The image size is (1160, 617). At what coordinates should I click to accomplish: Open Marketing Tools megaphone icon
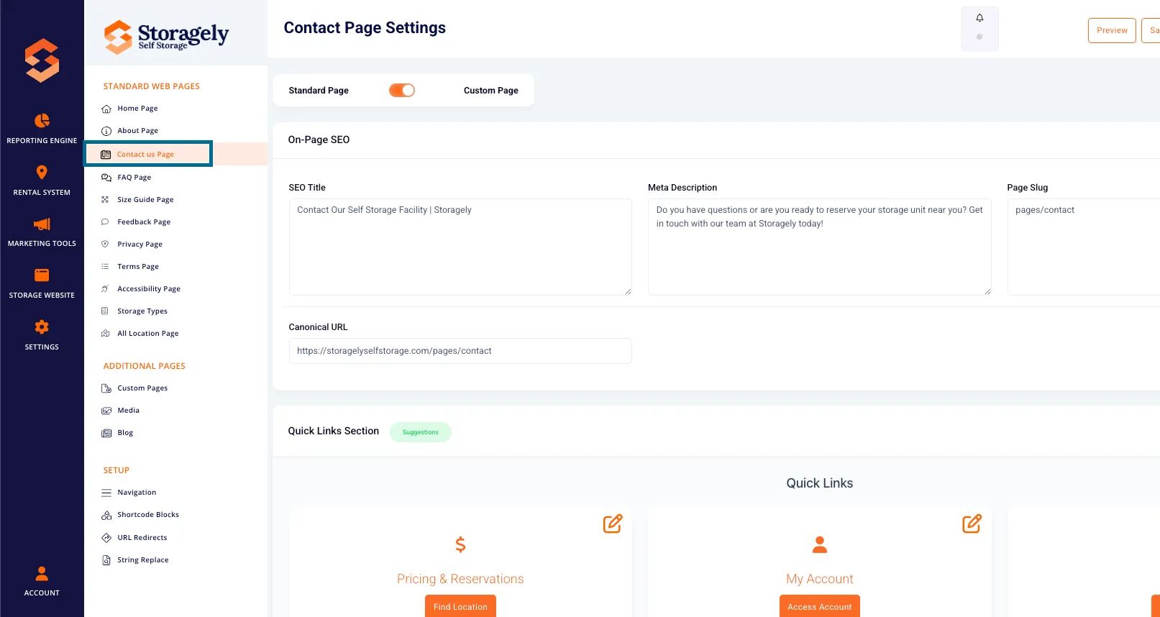[x=42, y=224]
